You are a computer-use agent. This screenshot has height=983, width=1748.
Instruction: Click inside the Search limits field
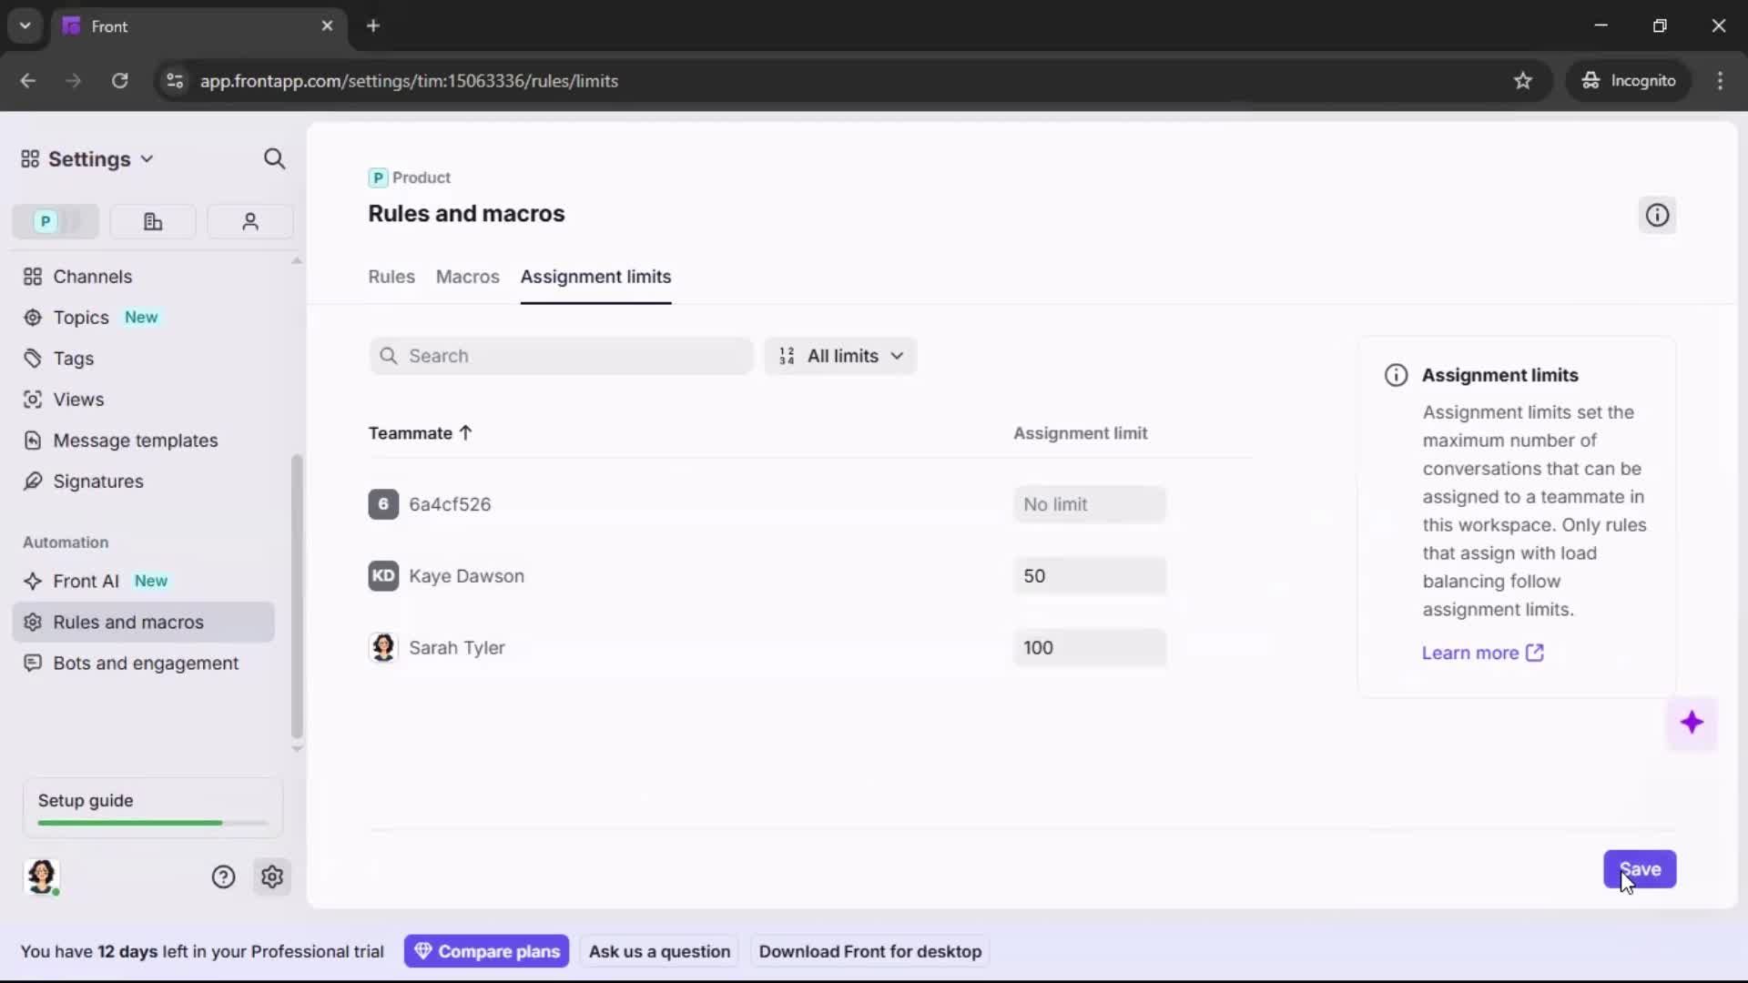click(561, 356)
